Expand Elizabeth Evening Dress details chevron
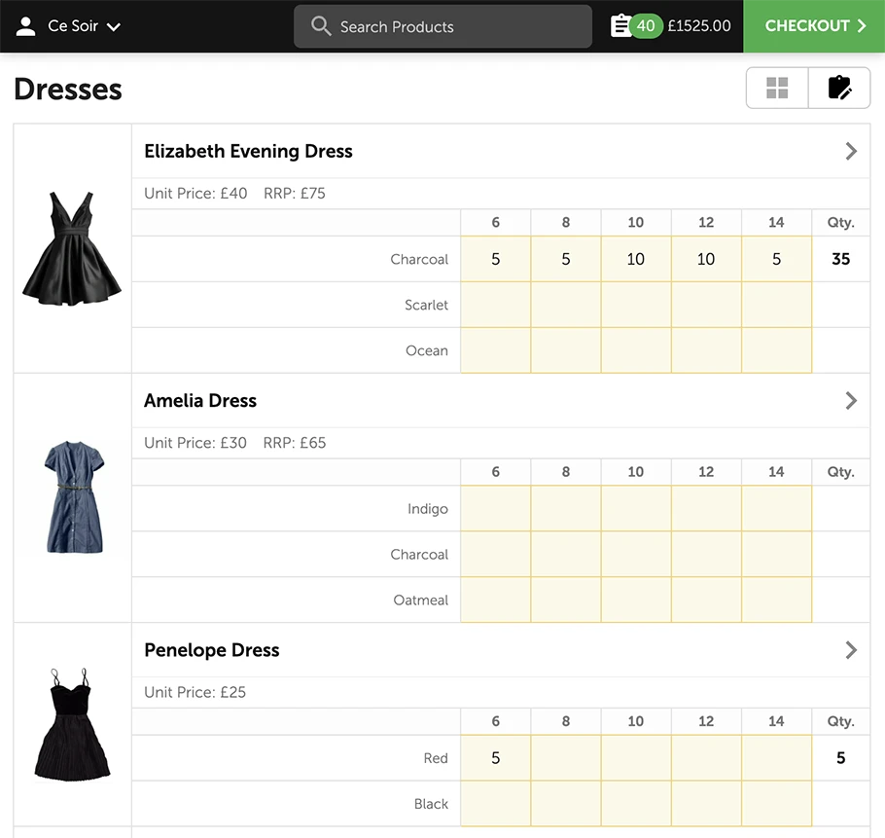 click(851, 151)
